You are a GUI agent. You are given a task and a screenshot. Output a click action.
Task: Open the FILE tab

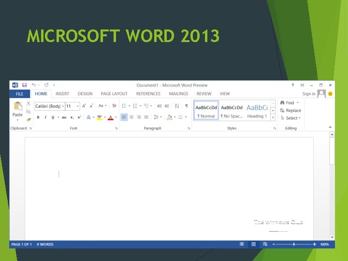(x=19, y=94)
